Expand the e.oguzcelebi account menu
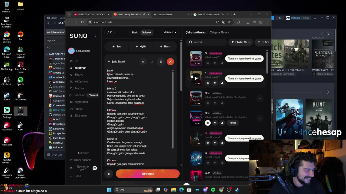 [97, 51]
